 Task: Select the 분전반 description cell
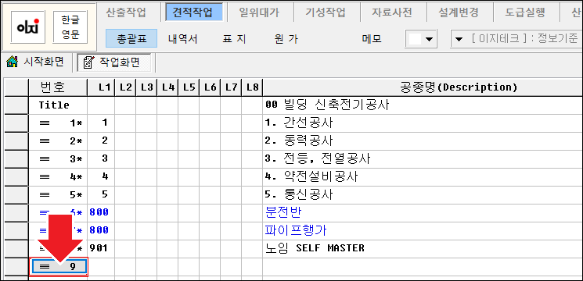click(x=423, y=212)
